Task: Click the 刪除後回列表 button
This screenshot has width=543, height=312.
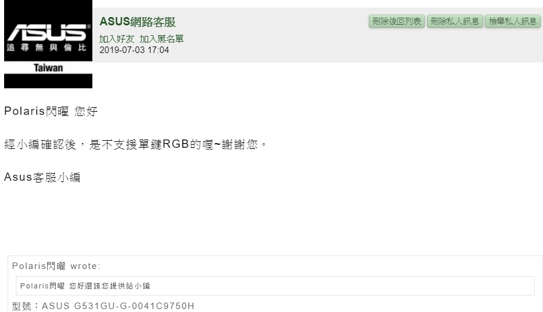Action: (x=397, y=21)
